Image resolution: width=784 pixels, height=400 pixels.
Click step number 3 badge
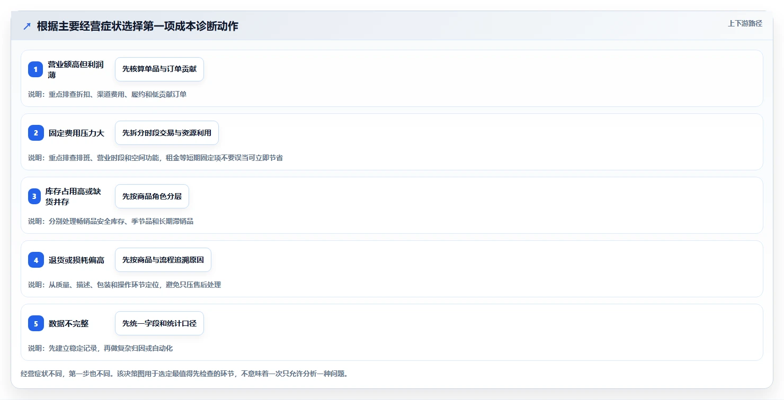34,196
